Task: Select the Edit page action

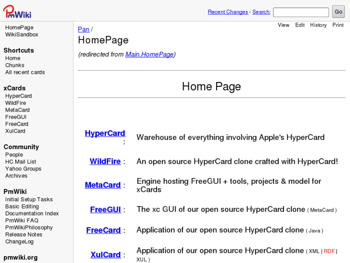Action: 300,25
